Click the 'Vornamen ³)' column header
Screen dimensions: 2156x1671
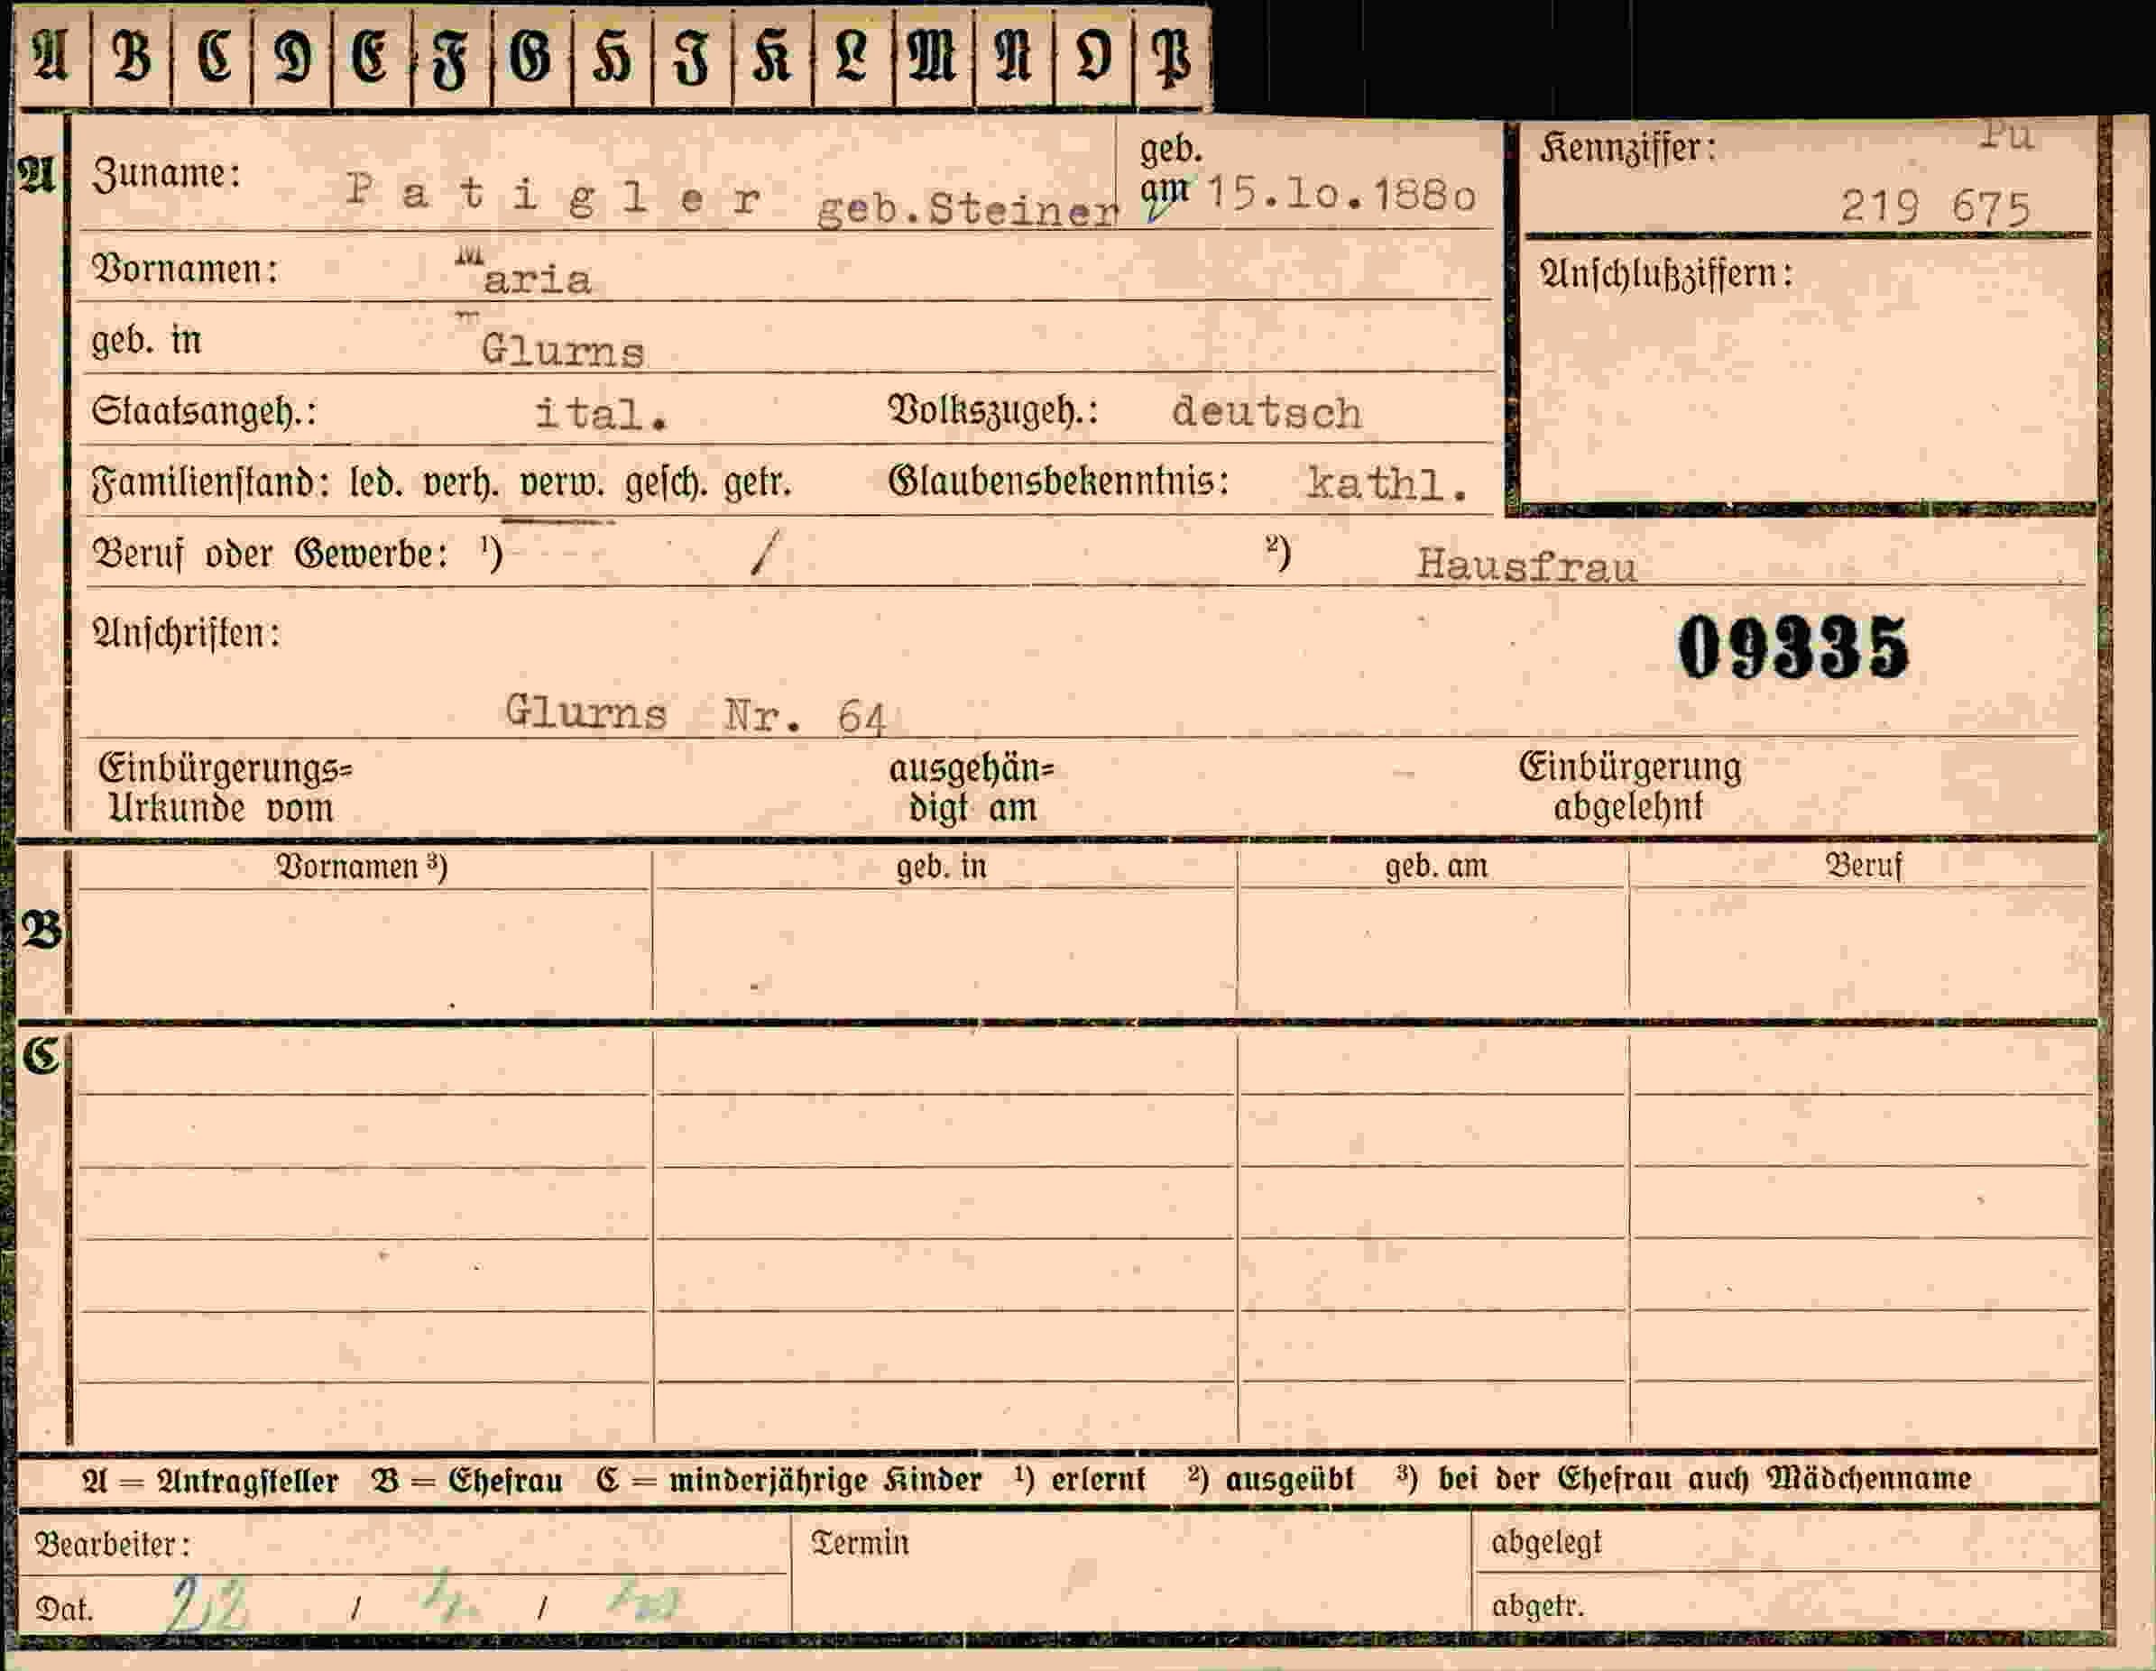362,867
